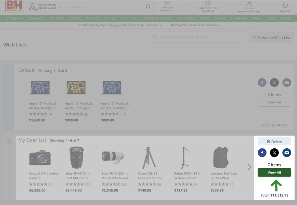Open the Mobile menu
The image size is (297, 205).
coord(220,18)
